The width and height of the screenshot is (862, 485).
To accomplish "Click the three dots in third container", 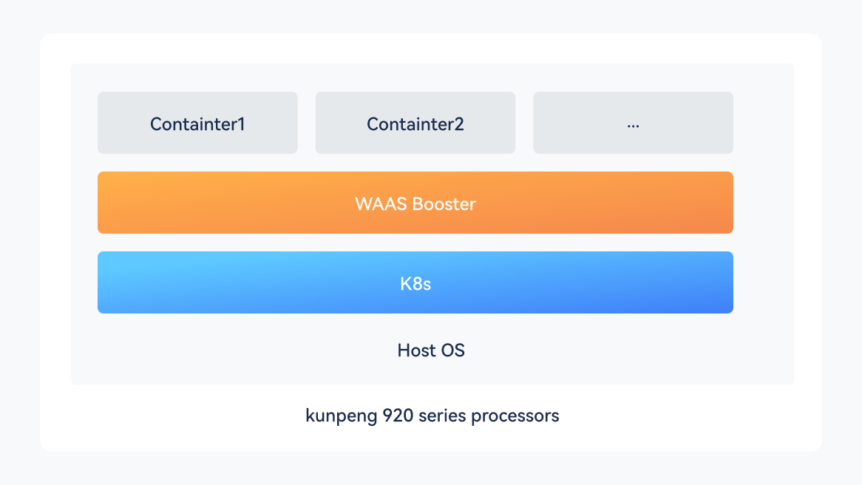I will [633, 125].
